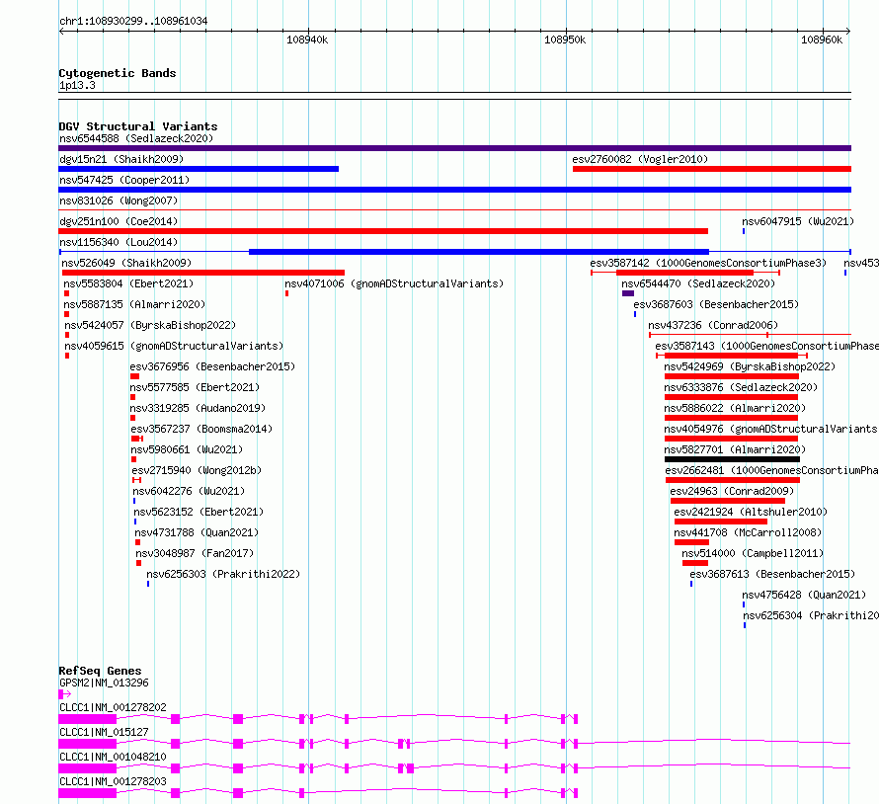879x804 pixels.
Task: Click the 108940k ruler position label
Action: point(307,40)
